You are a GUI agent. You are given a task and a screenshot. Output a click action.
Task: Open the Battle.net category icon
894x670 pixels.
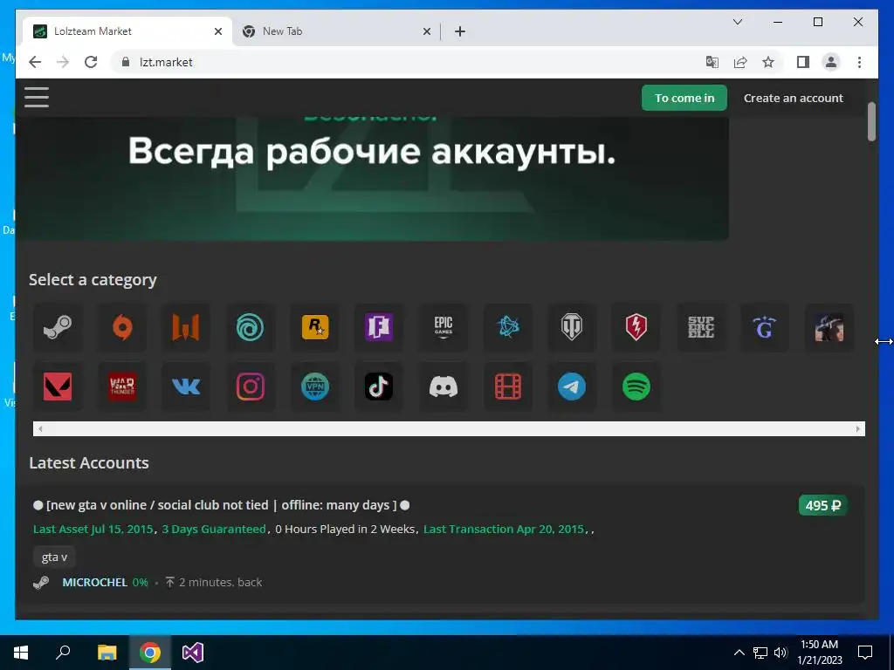tap(507, 328)
